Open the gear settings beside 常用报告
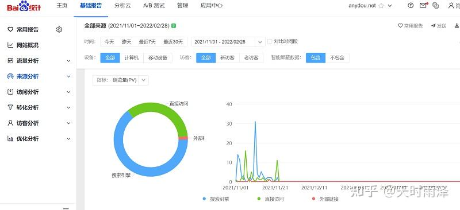 [59, 29]
